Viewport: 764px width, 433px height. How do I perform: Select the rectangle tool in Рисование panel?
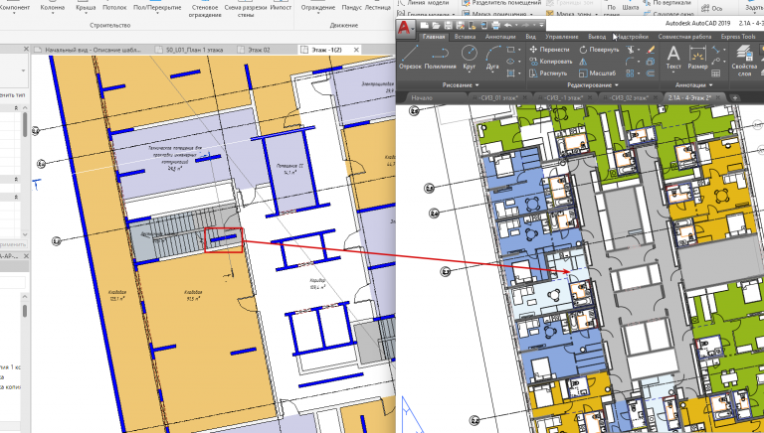click(510, 50)
